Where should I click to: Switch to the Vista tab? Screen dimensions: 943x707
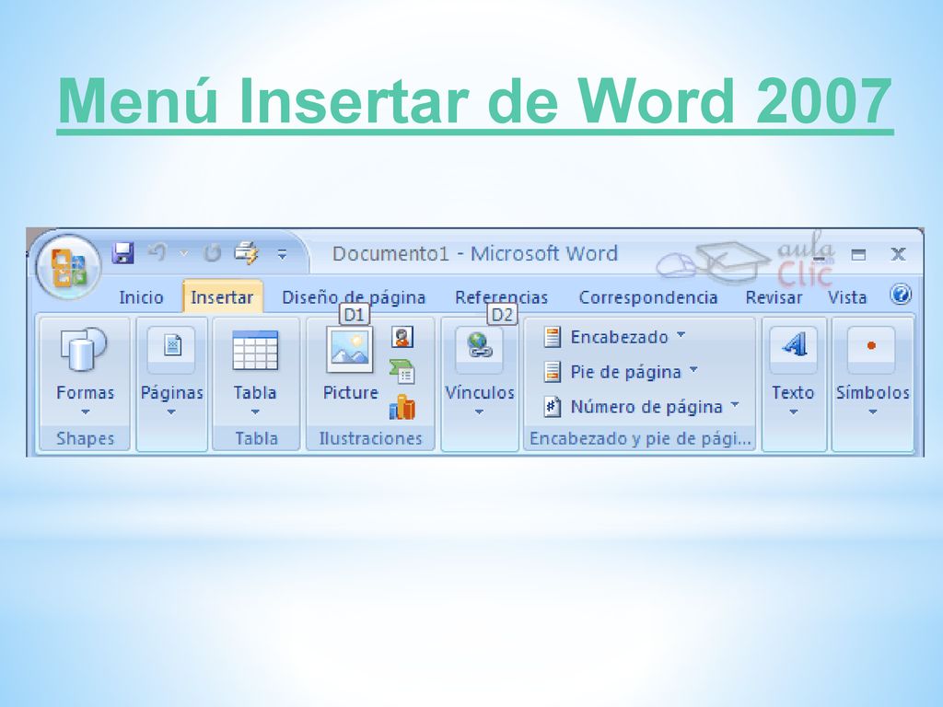(x=847, y=297)
